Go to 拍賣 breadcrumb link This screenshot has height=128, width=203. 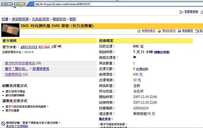tap(5, 19)
